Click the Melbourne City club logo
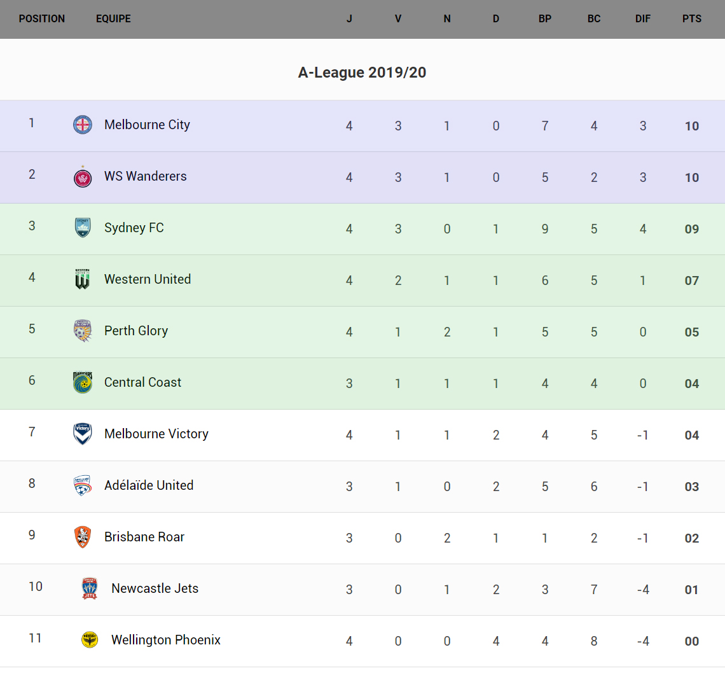The image size is (725, 673). 83,125
